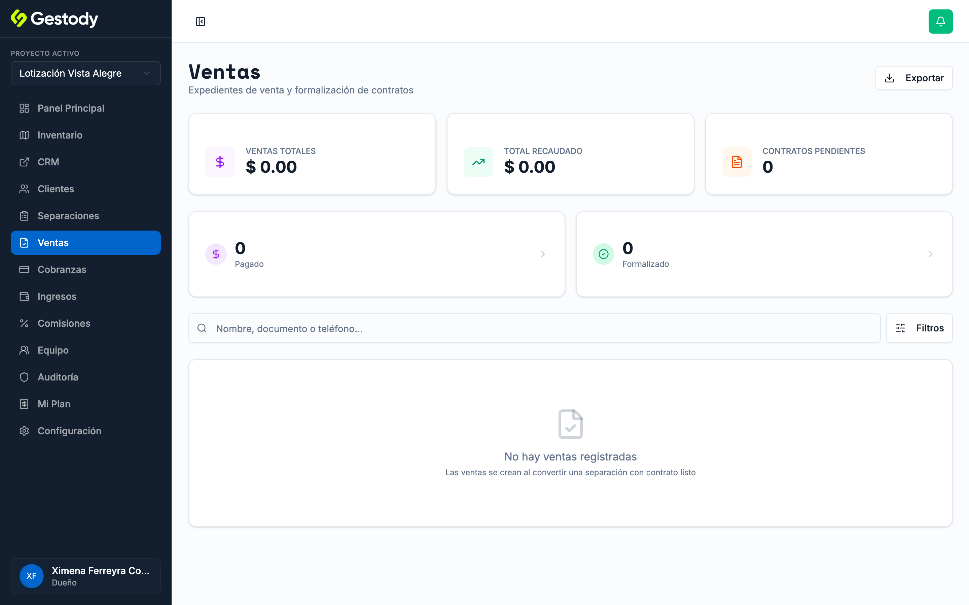969x605 pixels.
Task: Open Inventario section
Action: click(x=86, y=135)
